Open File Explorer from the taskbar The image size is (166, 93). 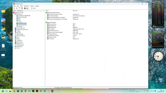click(x=14, y=91)
